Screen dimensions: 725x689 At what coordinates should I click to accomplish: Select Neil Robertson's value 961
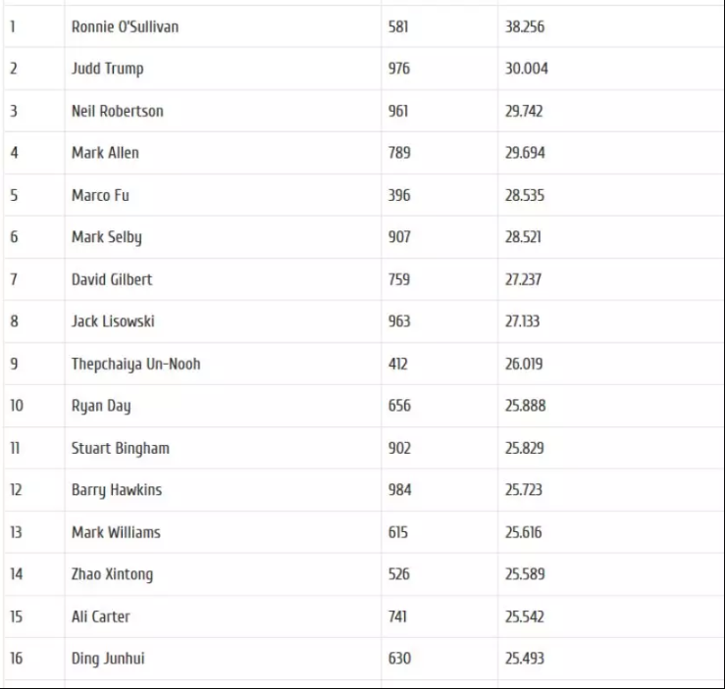(398, 112)
